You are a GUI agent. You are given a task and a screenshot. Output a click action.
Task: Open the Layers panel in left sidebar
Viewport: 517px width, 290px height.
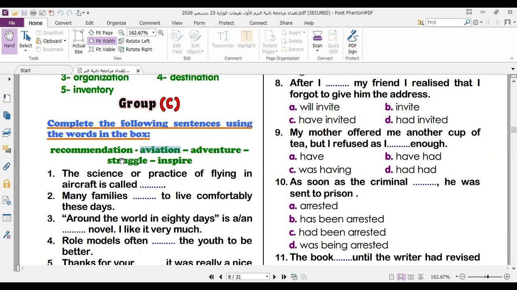pyautogui.click(x=7, y=133)
